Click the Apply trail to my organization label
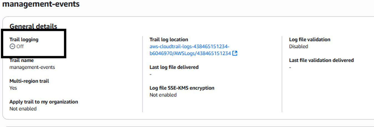374x127 pixels. [x=44, y=102]
